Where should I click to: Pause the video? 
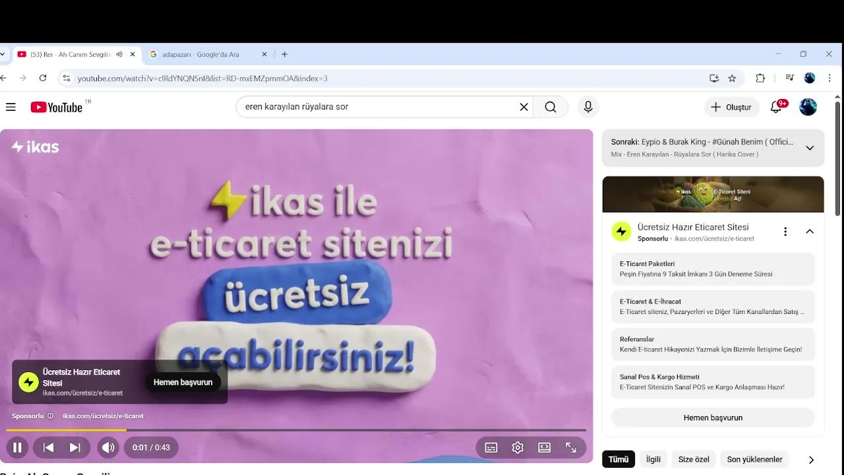pyautogui.click(x=18, y=447)
